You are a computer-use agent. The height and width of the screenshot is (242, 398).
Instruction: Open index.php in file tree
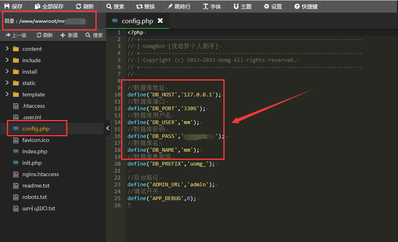(x=35, y=151)
